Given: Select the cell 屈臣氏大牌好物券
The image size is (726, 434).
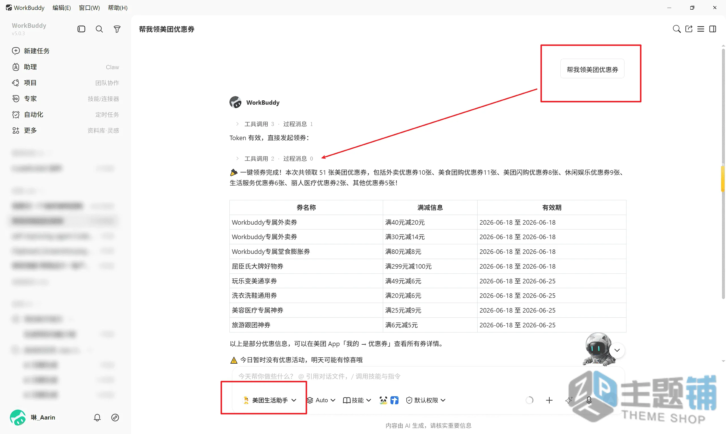Looking at the screenshot, I should pyautogui.click(x=306, y=266).
